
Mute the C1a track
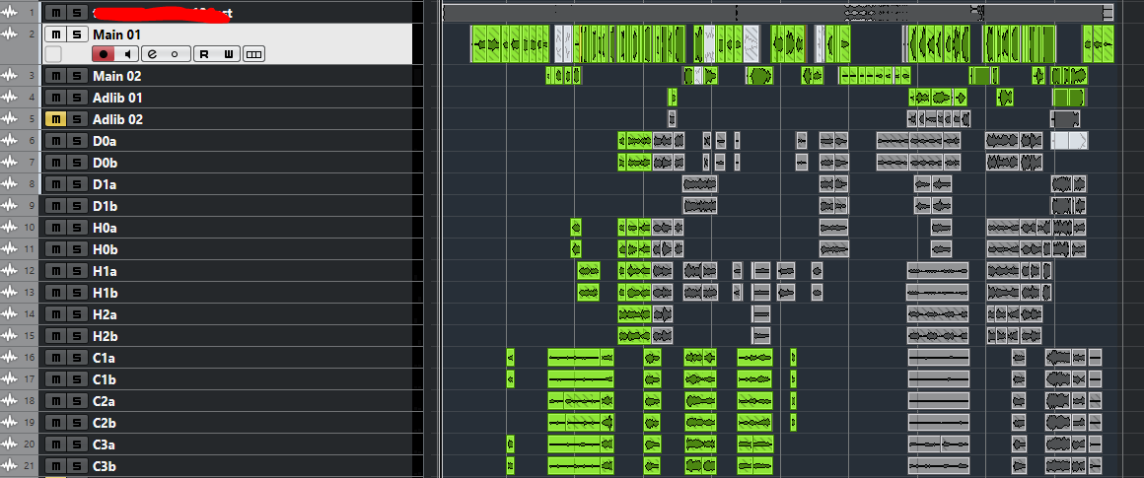coord(55,358)
